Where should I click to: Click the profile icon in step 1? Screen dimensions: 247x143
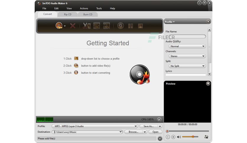point(76,58)
